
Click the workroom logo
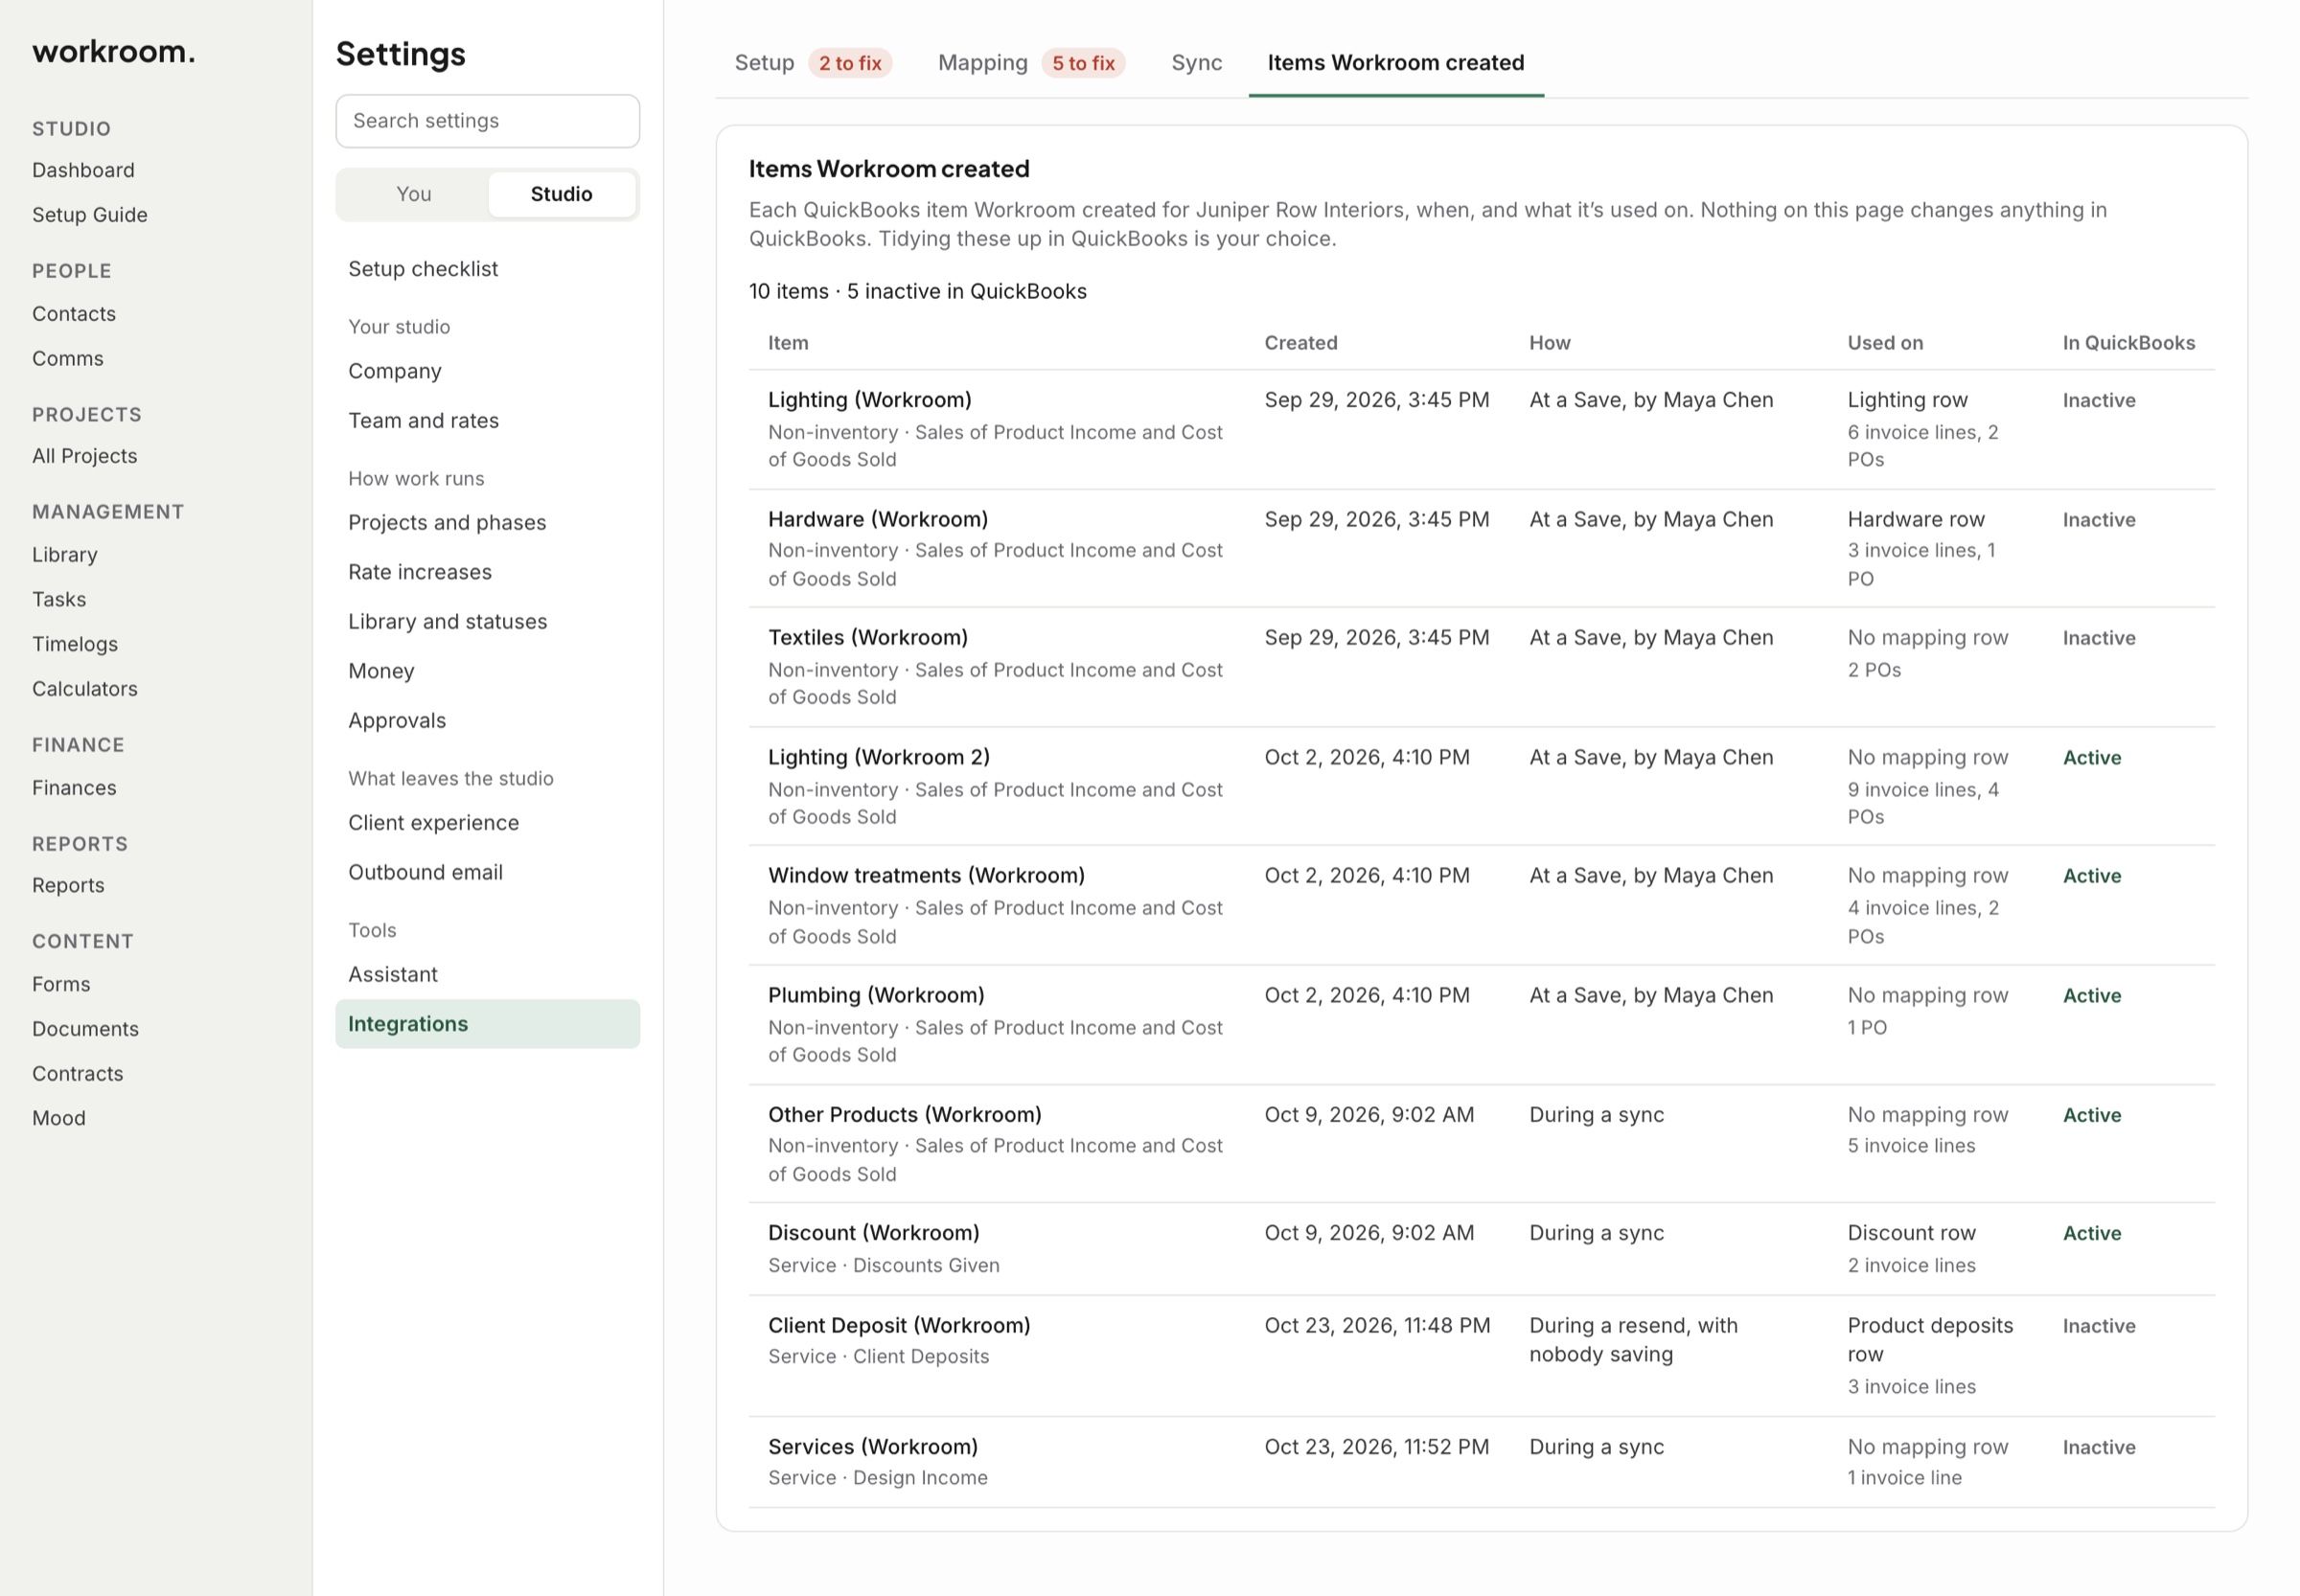click(114, 51)
